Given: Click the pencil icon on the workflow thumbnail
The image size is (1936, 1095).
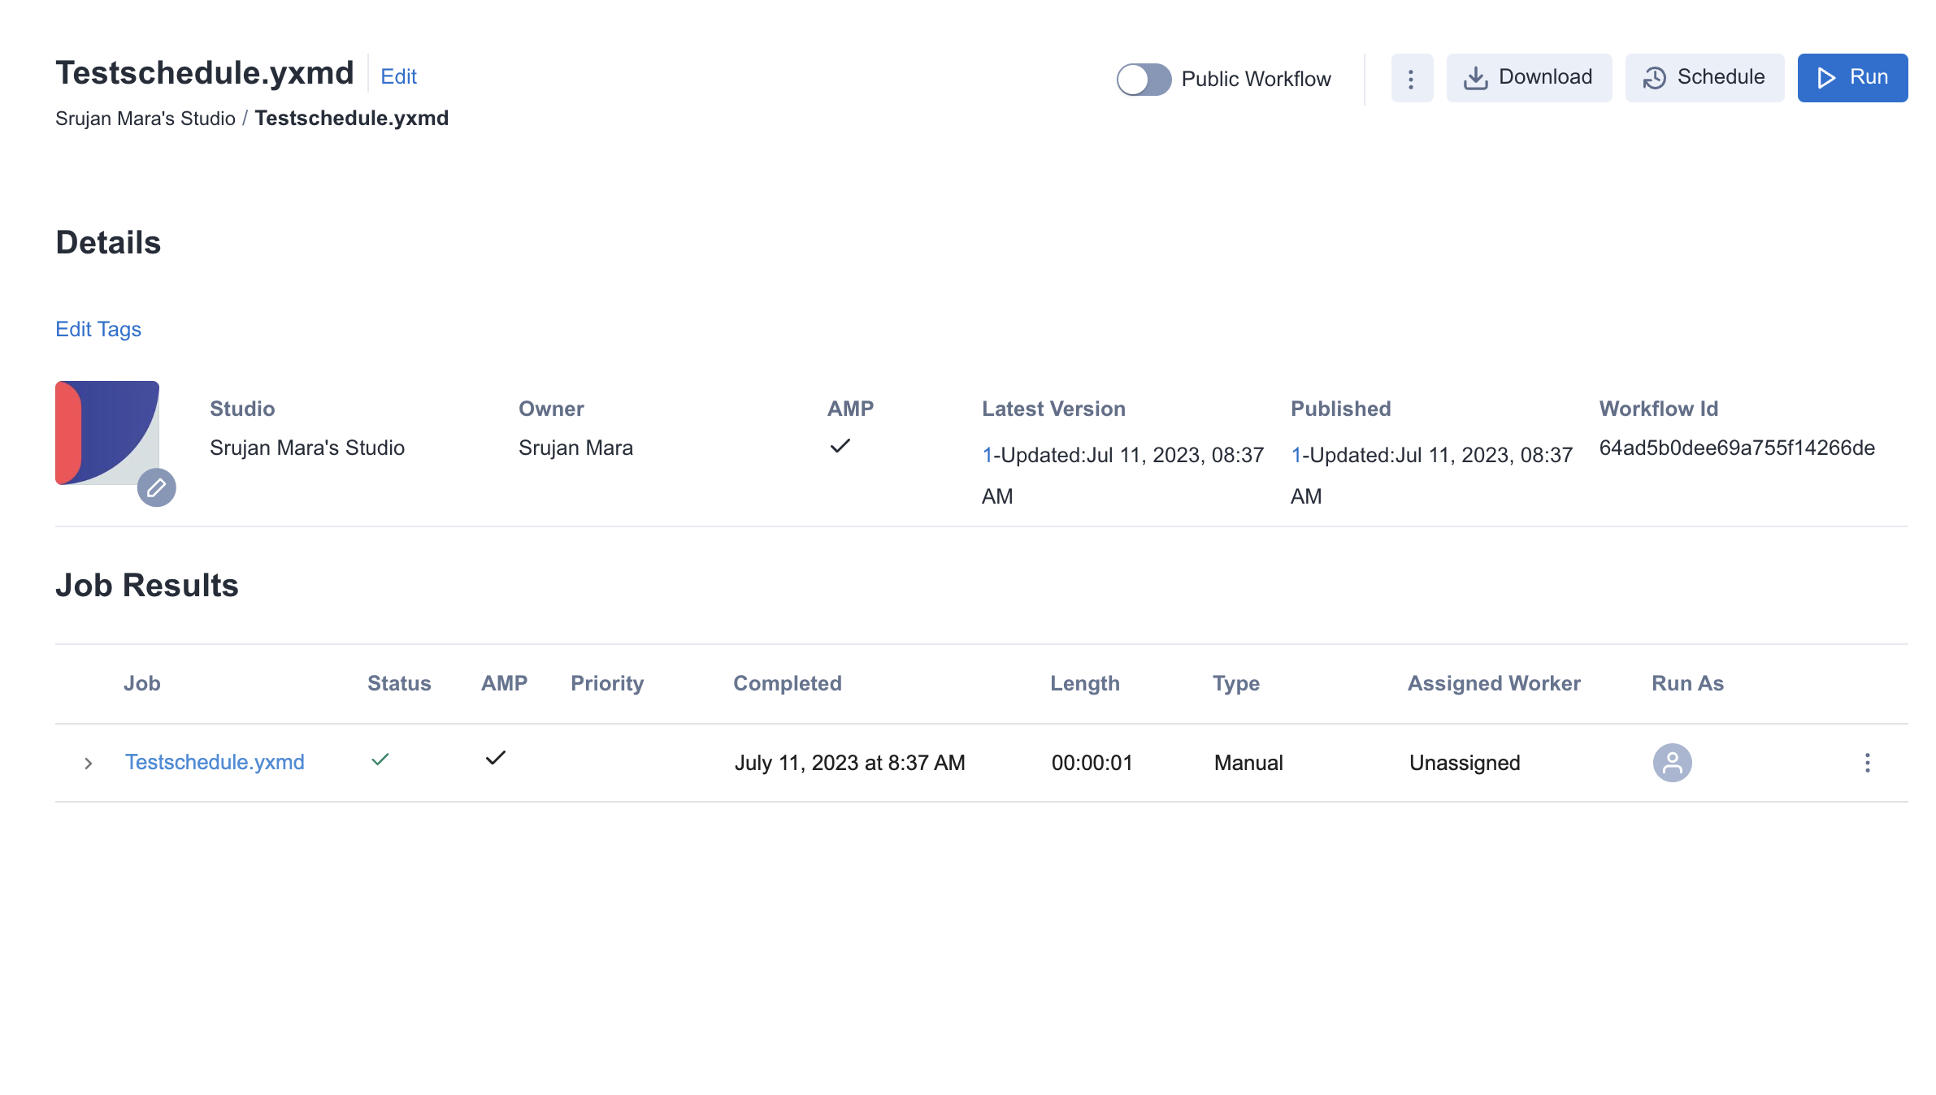Looking at the screenshot, I should pos(157,488).
